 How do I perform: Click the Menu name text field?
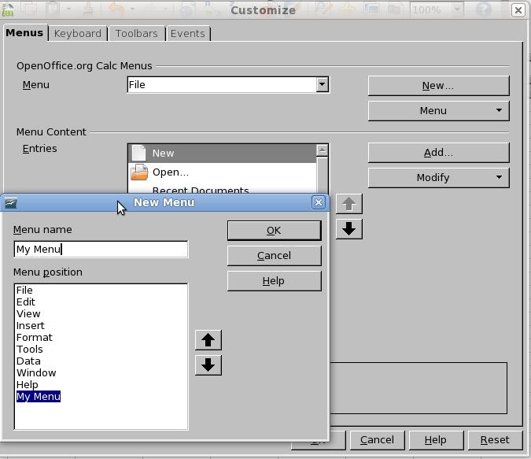click(x=101, y=249)
